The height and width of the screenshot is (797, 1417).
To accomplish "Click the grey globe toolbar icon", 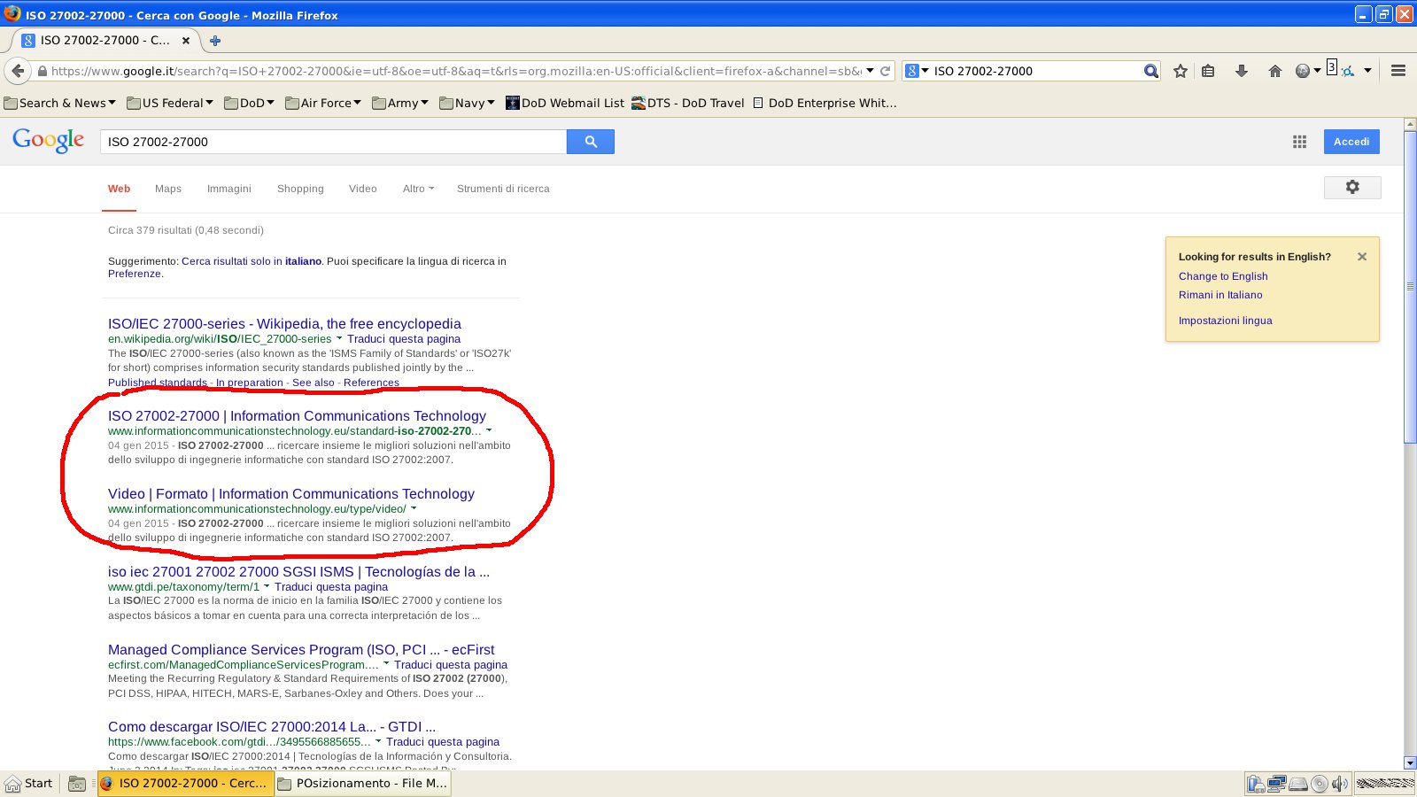I will point(1303,71).
